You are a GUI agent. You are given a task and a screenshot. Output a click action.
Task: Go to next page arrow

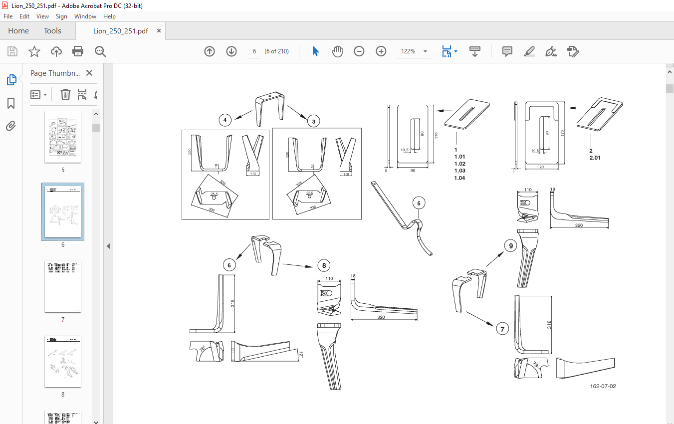[x=231, y=51]
